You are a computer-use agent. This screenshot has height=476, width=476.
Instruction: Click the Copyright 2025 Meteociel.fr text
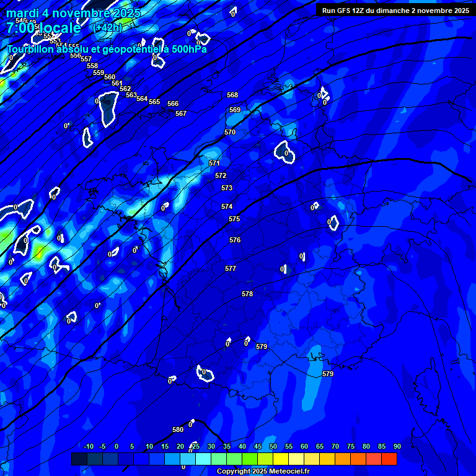click(263, 472)
